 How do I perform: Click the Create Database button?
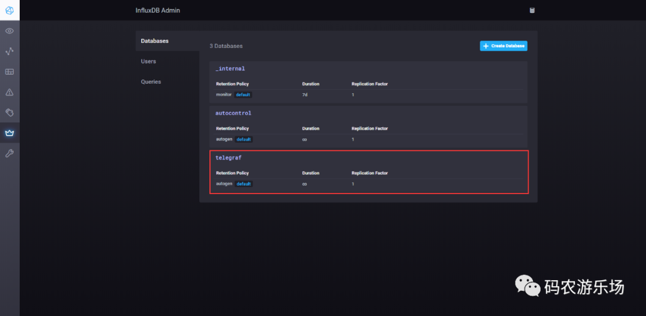(x=504, y=45)
